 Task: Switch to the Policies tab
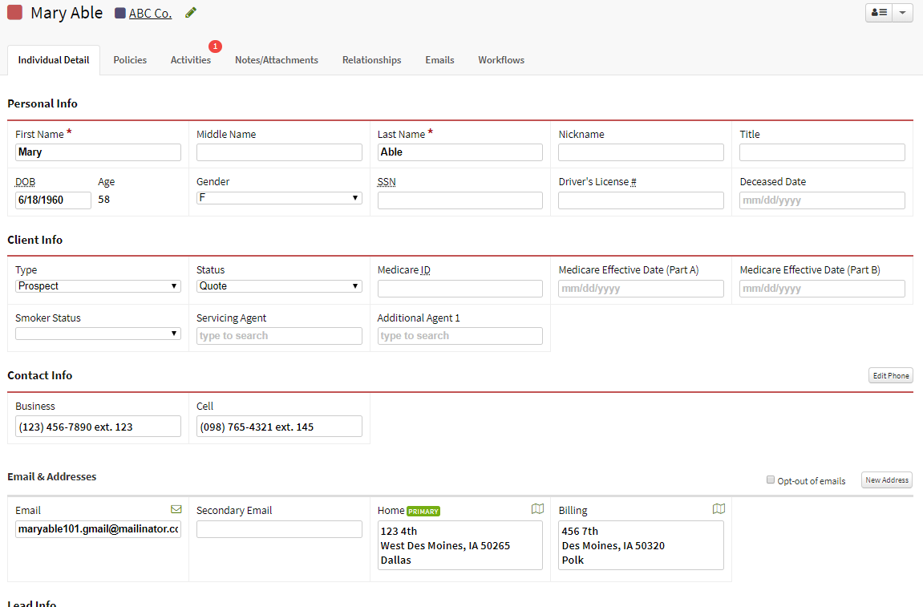click(129, 59)
